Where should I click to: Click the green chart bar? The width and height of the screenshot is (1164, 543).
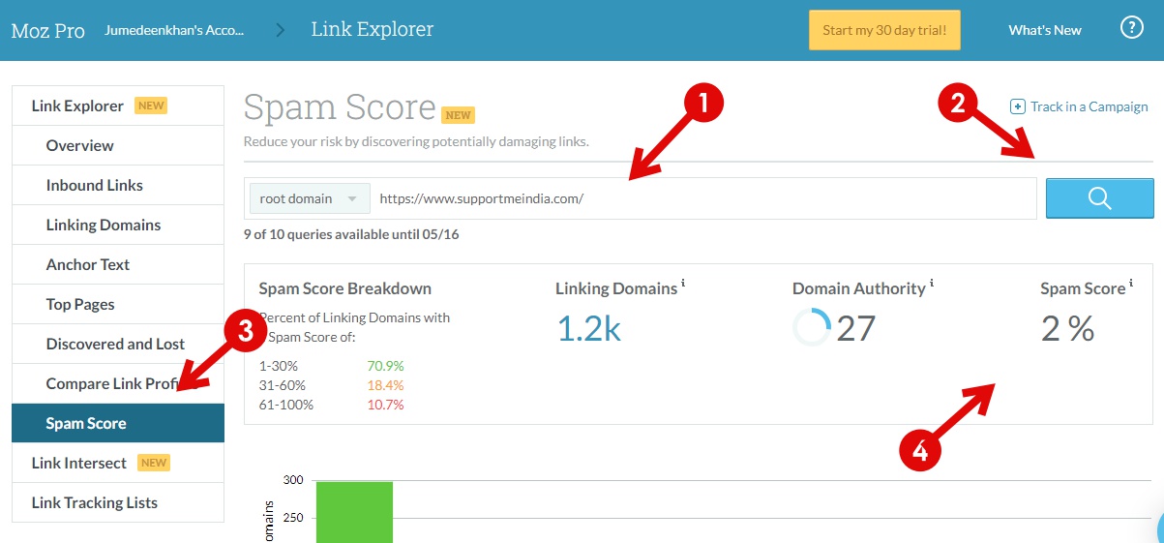point(354,512)
